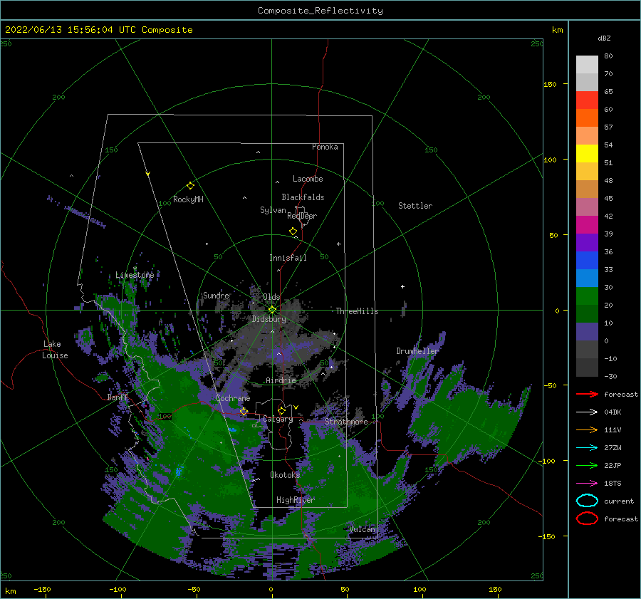Click the yellow diamond marker above Calgary
Image resolution: width=641 pixels, height=599 pixels.
[x=281, y=410]
